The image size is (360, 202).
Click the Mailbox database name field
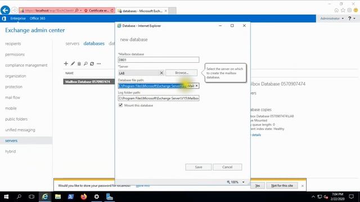point(159,60)
